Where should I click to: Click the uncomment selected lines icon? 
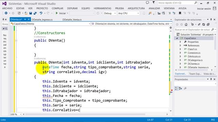174,13
